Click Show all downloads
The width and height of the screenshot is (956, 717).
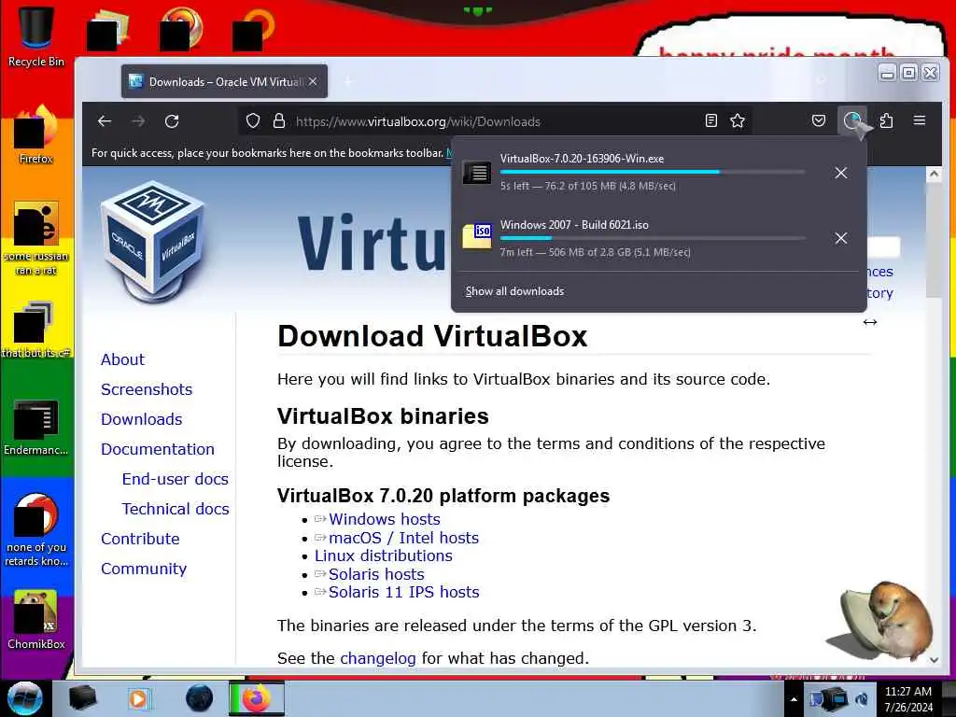[x=514, y=291]
